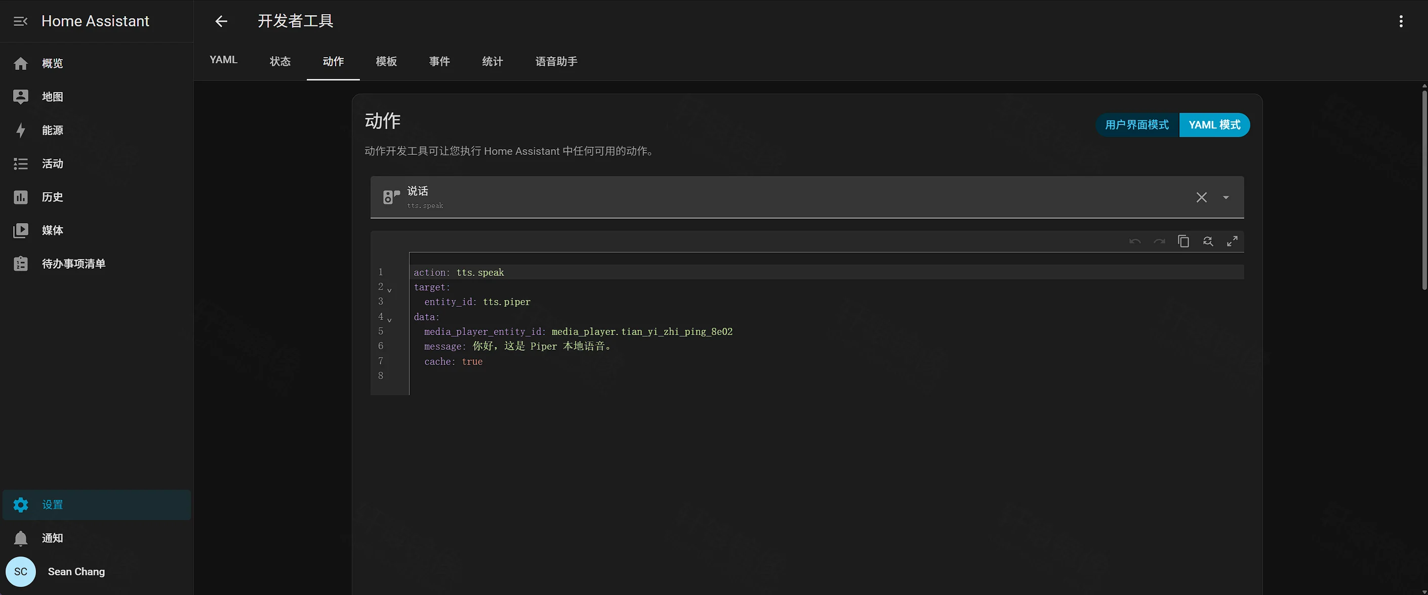
Task: Open the 模板 template tab
Action: coord(386,61)
